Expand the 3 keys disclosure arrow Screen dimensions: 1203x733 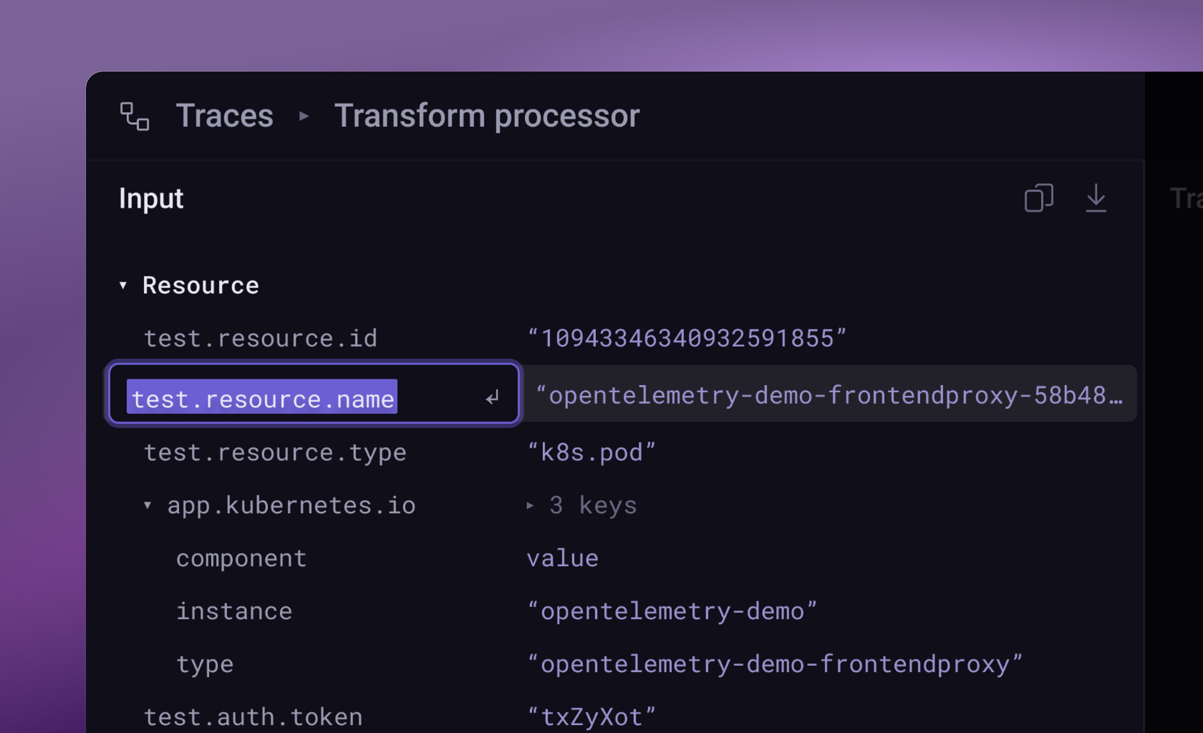530,505
